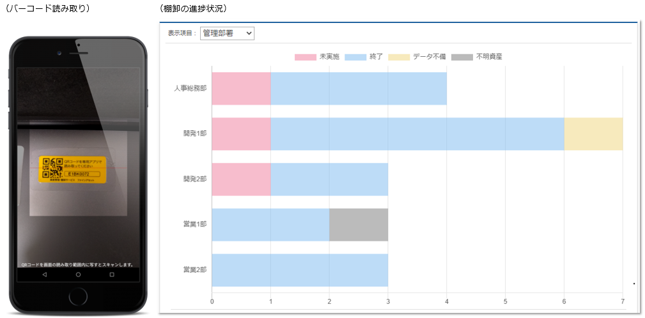
Task: Tap the Android back triangle button
Action: pyautogui.click(x=44, y=275)
